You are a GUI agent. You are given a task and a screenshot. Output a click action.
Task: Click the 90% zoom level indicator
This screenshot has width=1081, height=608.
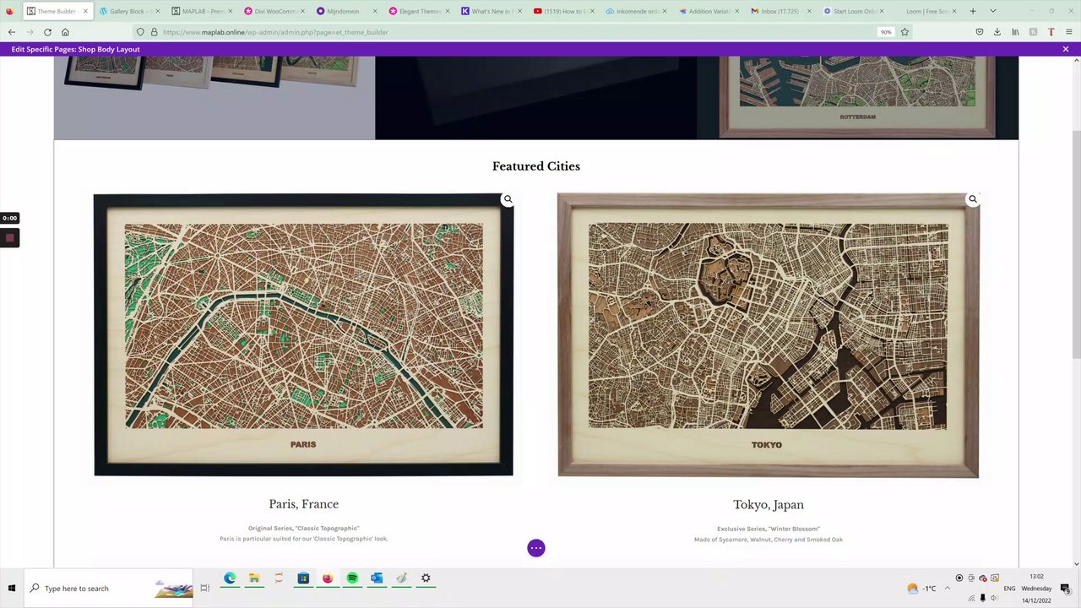coord(885,32)
